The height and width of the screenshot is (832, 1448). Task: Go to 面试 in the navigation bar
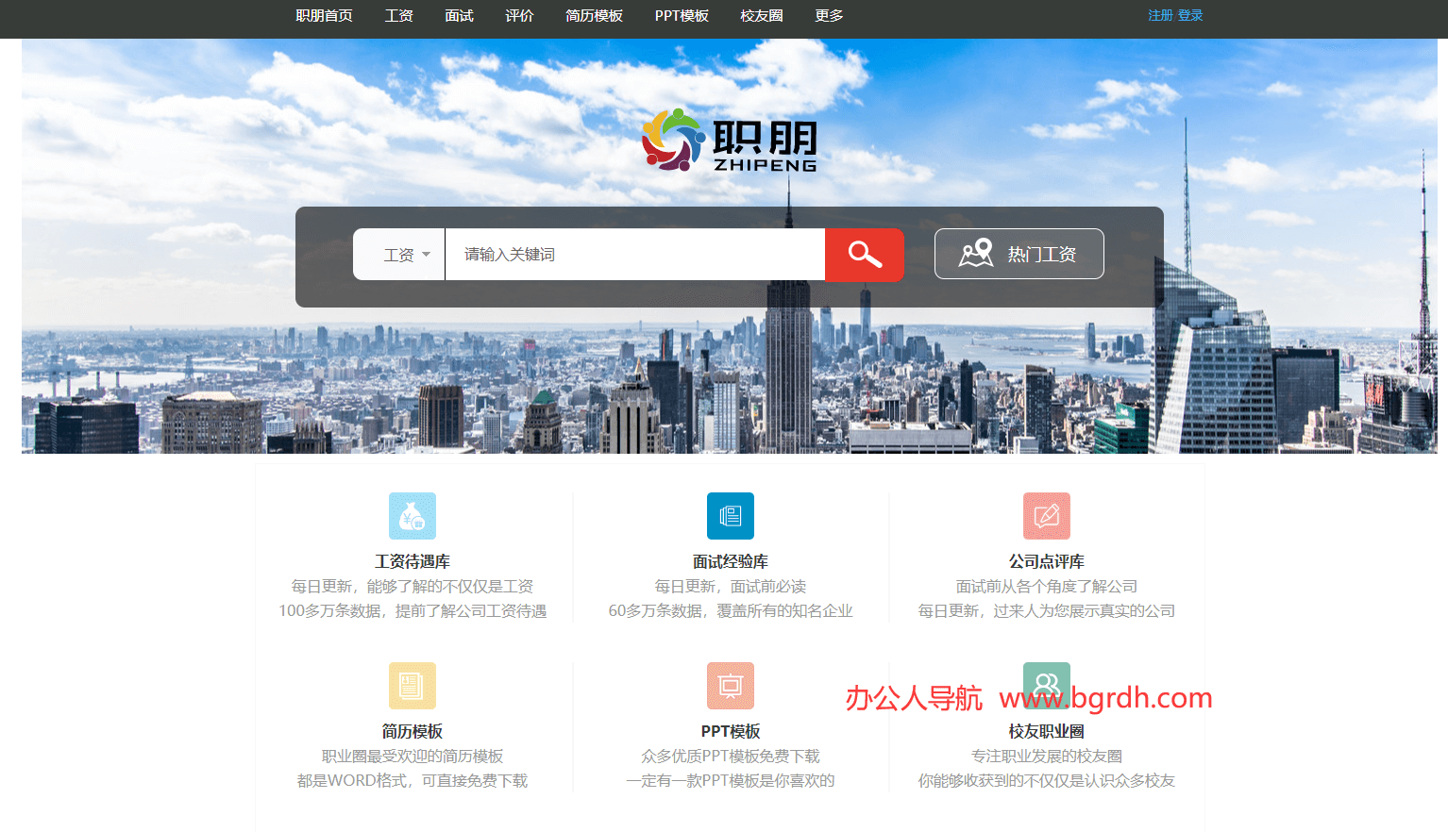(x=459, y=16)
